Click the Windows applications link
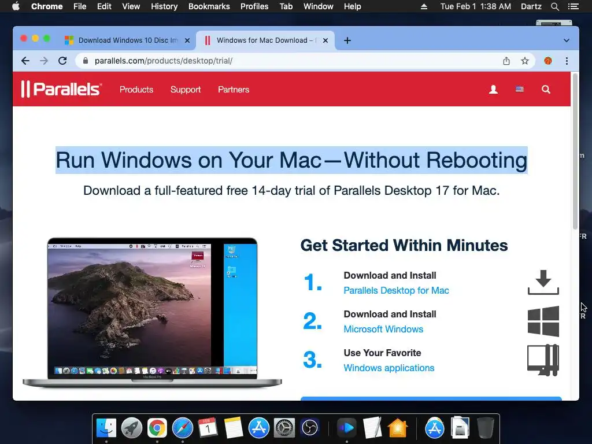The image size is (592, 444). point(389,368)
